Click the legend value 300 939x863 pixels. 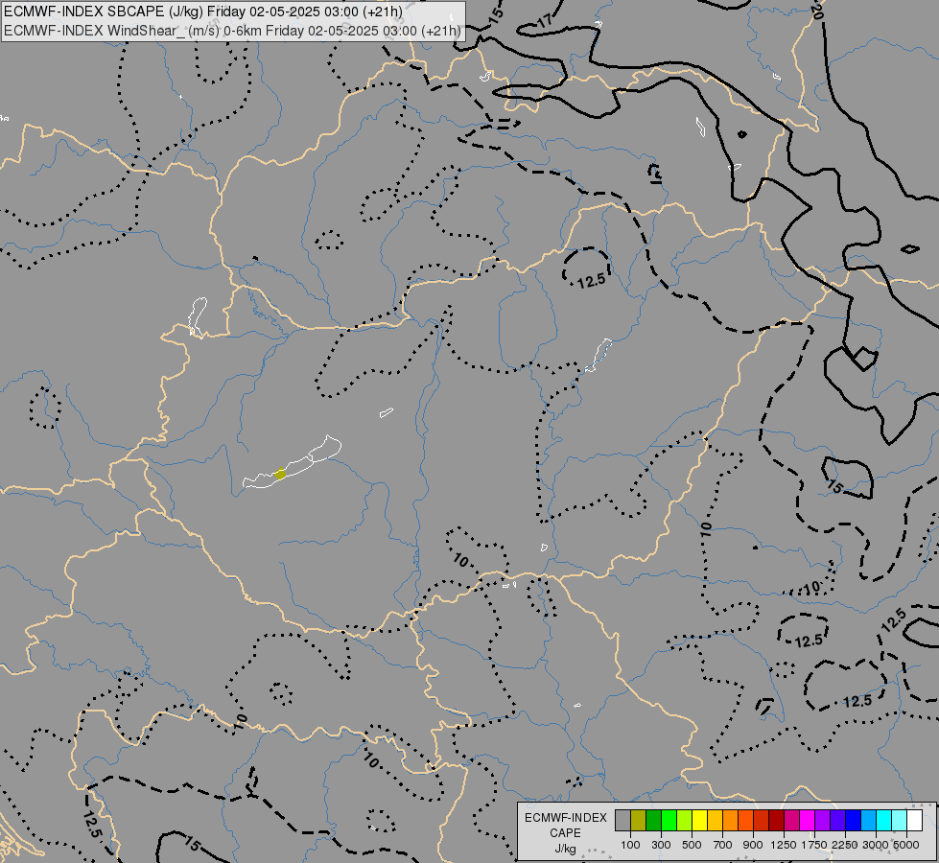[x=661, y=845]
